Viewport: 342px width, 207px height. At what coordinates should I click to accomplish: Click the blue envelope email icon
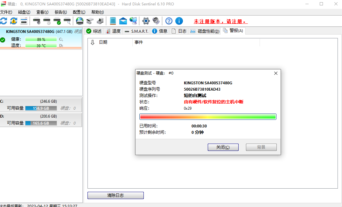(x=123, y=21)
